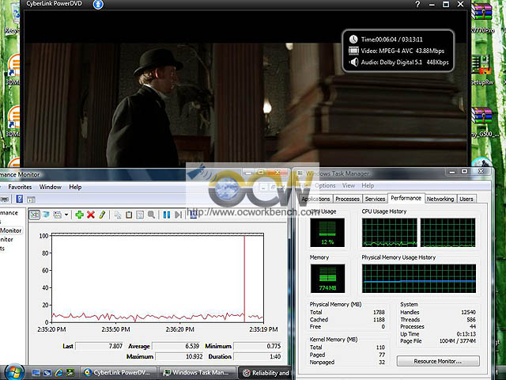506x380 pixels.
Task: Click the Video MPEG-4 AVC info line
Action: pos(397,51)
